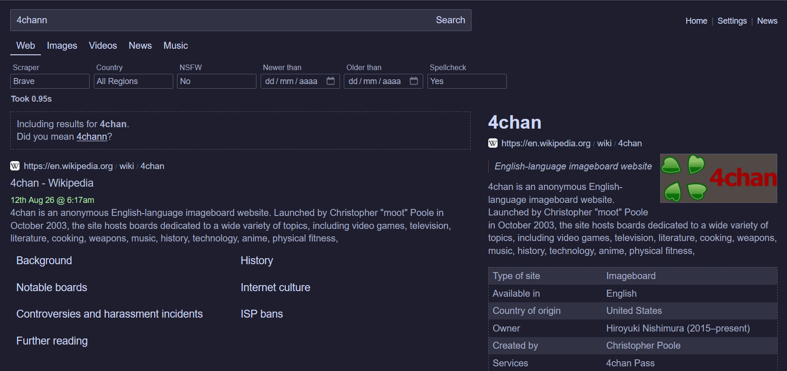The width and height of the screenshot is (787, 371).
Task: Click the '12th Aug 26 @ 6:17am' date
Action: [52, 200]
